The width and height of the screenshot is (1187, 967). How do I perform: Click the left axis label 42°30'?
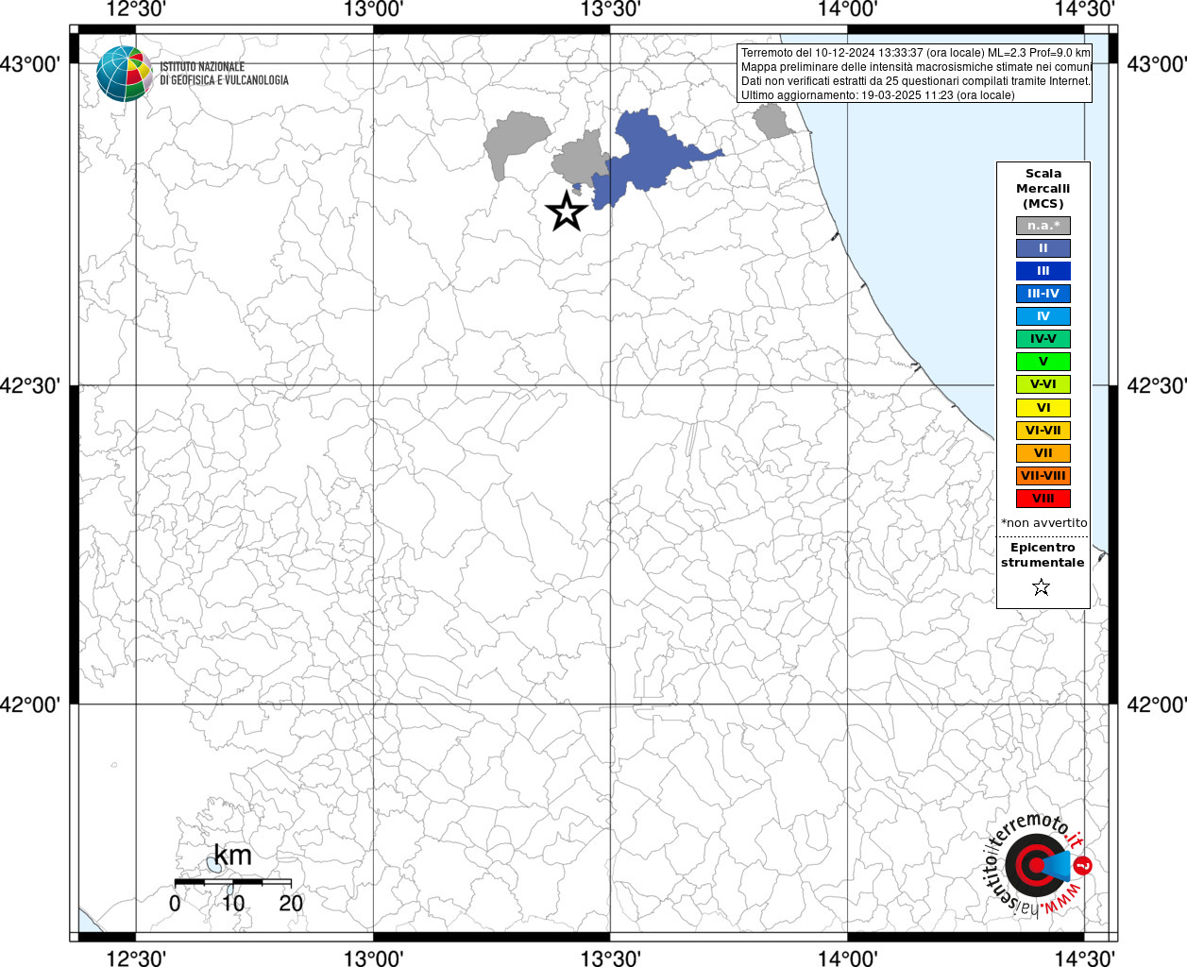31,385
